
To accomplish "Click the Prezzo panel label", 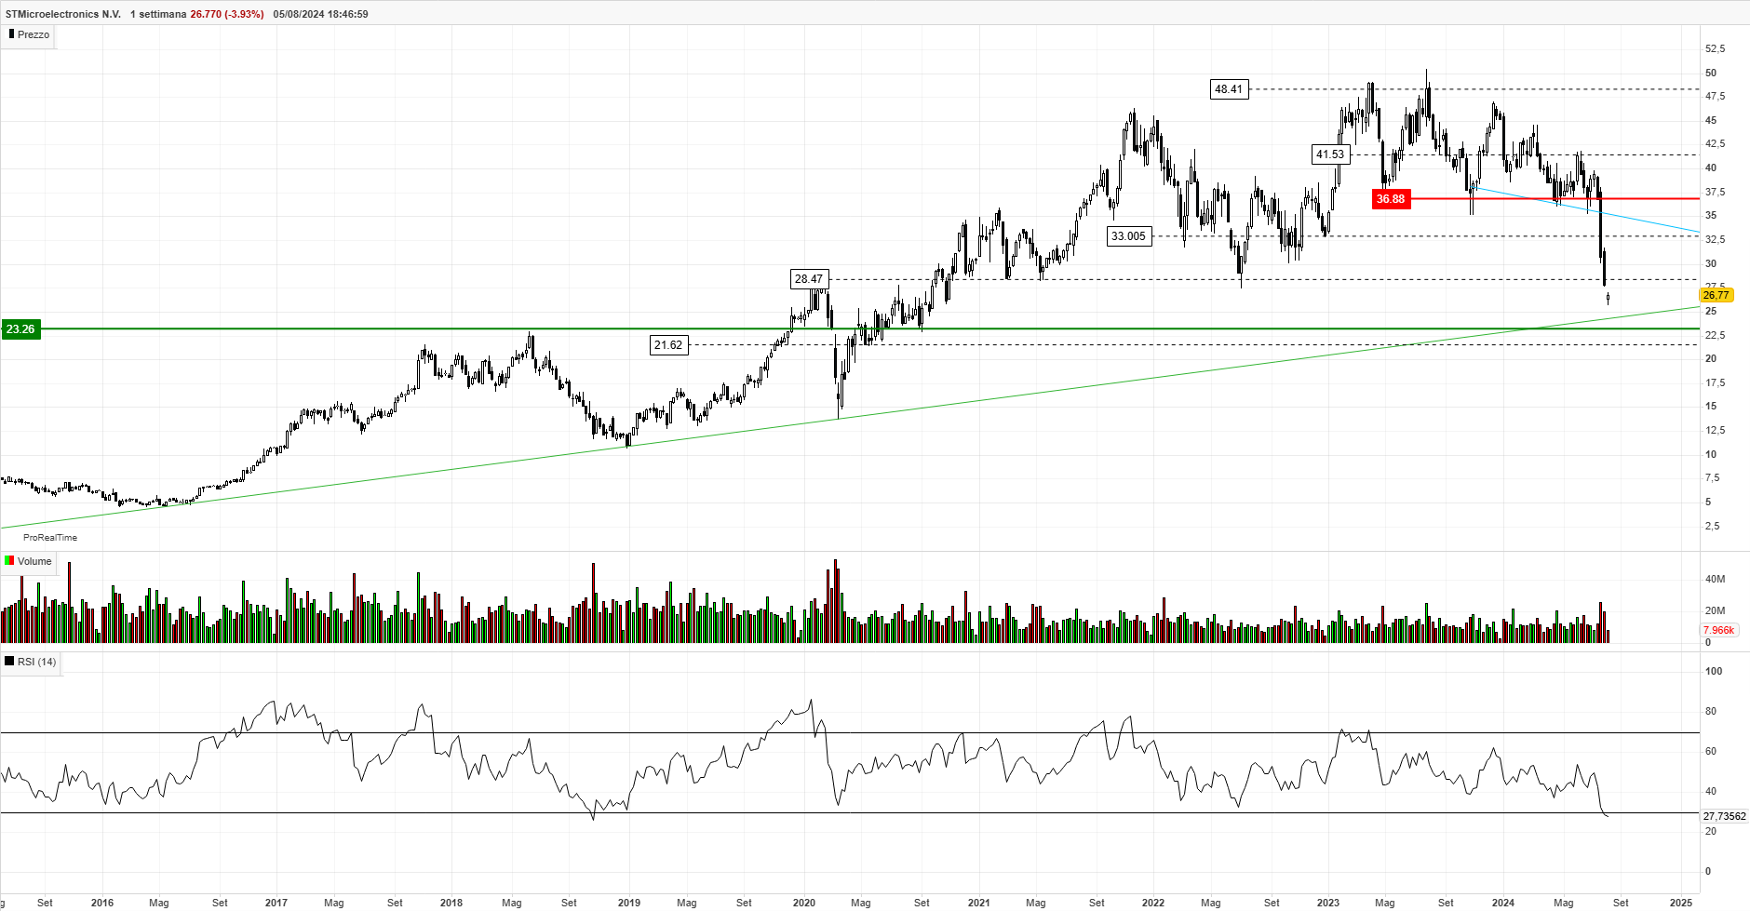I will point(34,34).
